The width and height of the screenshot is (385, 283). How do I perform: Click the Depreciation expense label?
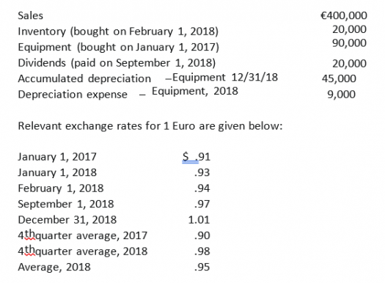pos(73,95)
